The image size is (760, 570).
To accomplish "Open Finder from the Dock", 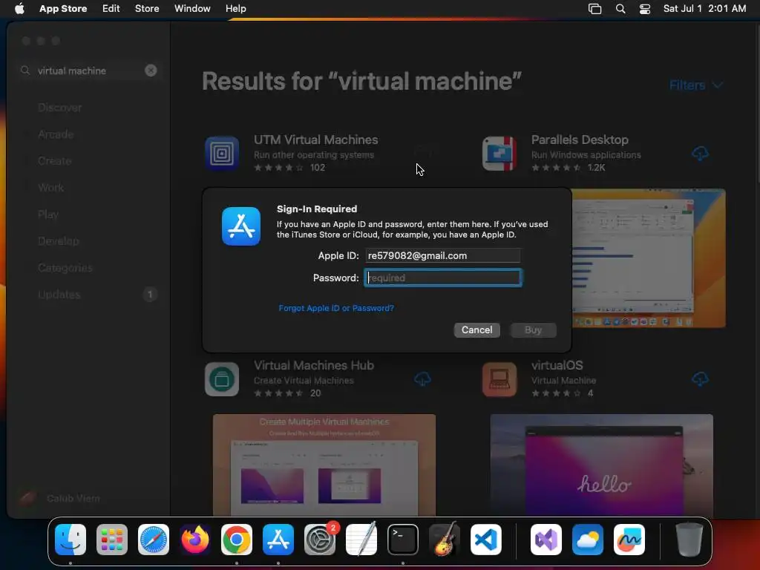I will point(71,540).
